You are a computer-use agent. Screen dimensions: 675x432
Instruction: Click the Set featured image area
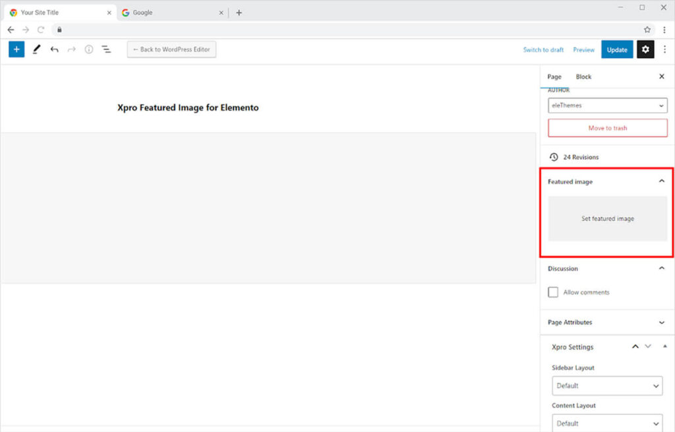607,218
